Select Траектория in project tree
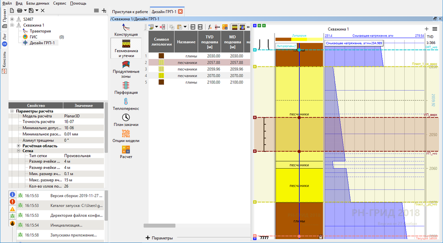This screenshot has height=243, width=443. [40, 31]
